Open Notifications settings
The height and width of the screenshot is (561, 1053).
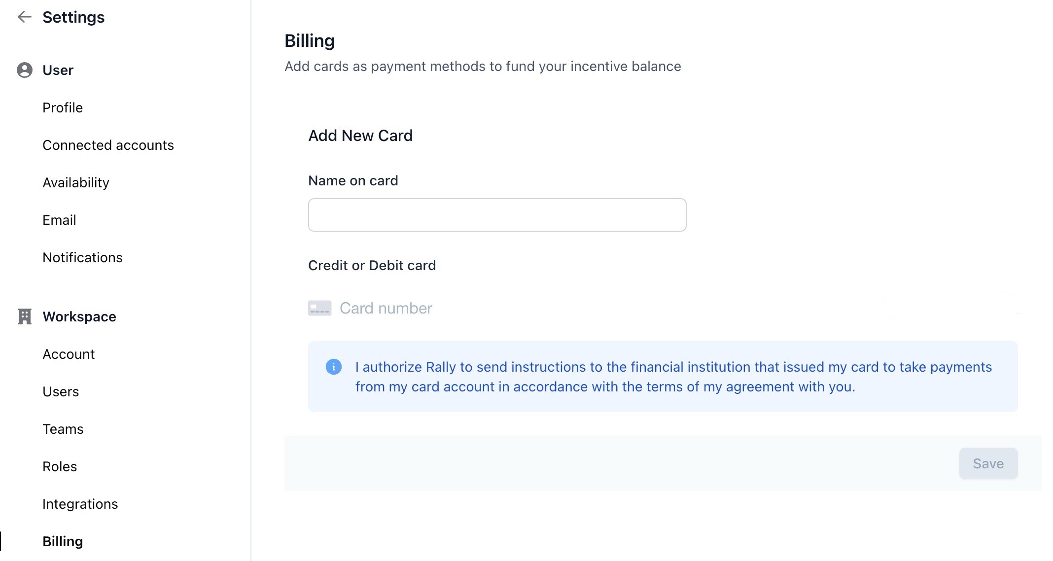82,257
